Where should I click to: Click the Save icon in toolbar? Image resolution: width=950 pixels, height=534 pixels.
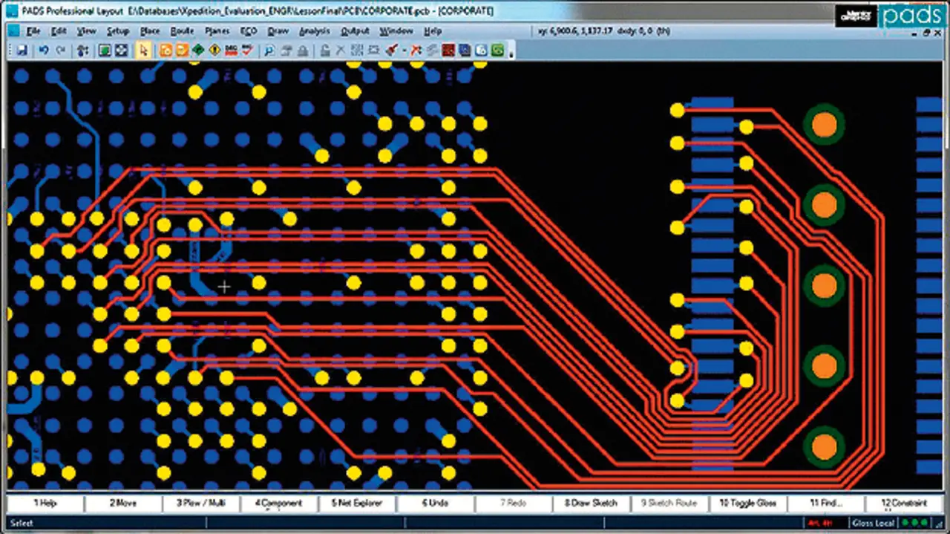click(22, 51)
